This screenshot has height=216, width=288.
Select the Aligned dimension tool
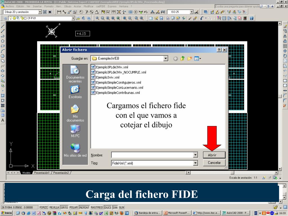pos(64,12)
